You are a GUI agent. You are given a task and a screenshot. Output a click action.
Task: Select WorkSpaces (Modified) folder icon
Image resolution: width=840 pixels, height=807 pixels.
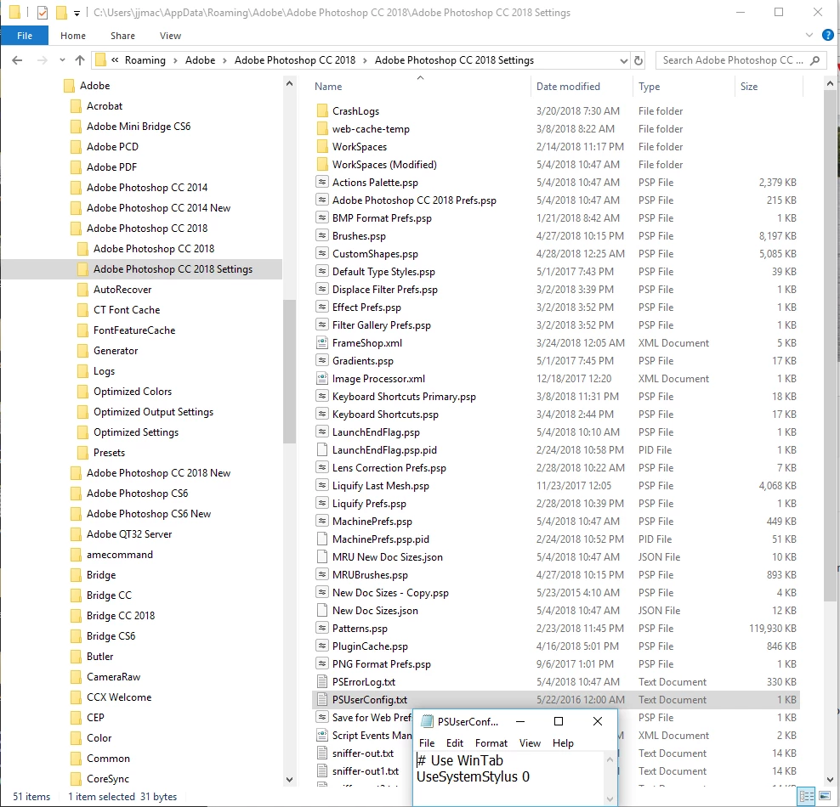point(322,164)
